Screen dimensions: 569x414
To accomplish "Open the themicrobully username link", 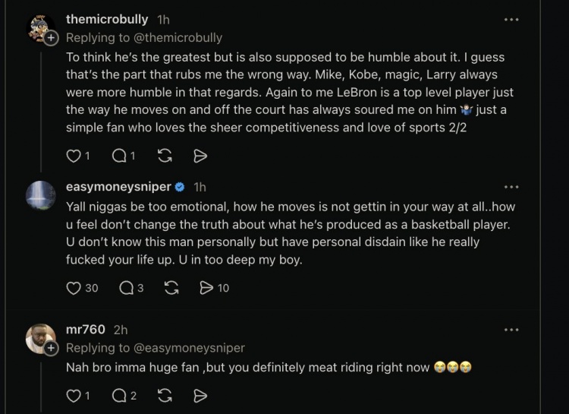I will (107, 19).
